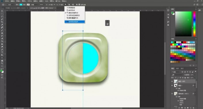Open the layer blend mode dropdown
The width and height of the screenshot is (203, 109).
(177, 75)
